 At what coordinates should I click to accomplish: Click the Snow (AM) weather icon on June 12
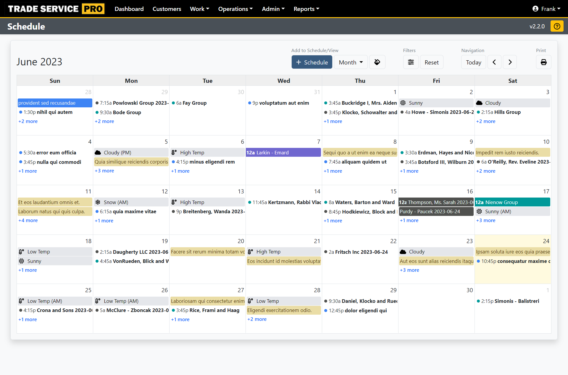(x=98, y=202)
